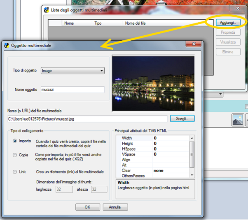Open the Tipo di oggetto dropdown
The height and width of the screenshot is (220, 248).
tap(73, 71)
